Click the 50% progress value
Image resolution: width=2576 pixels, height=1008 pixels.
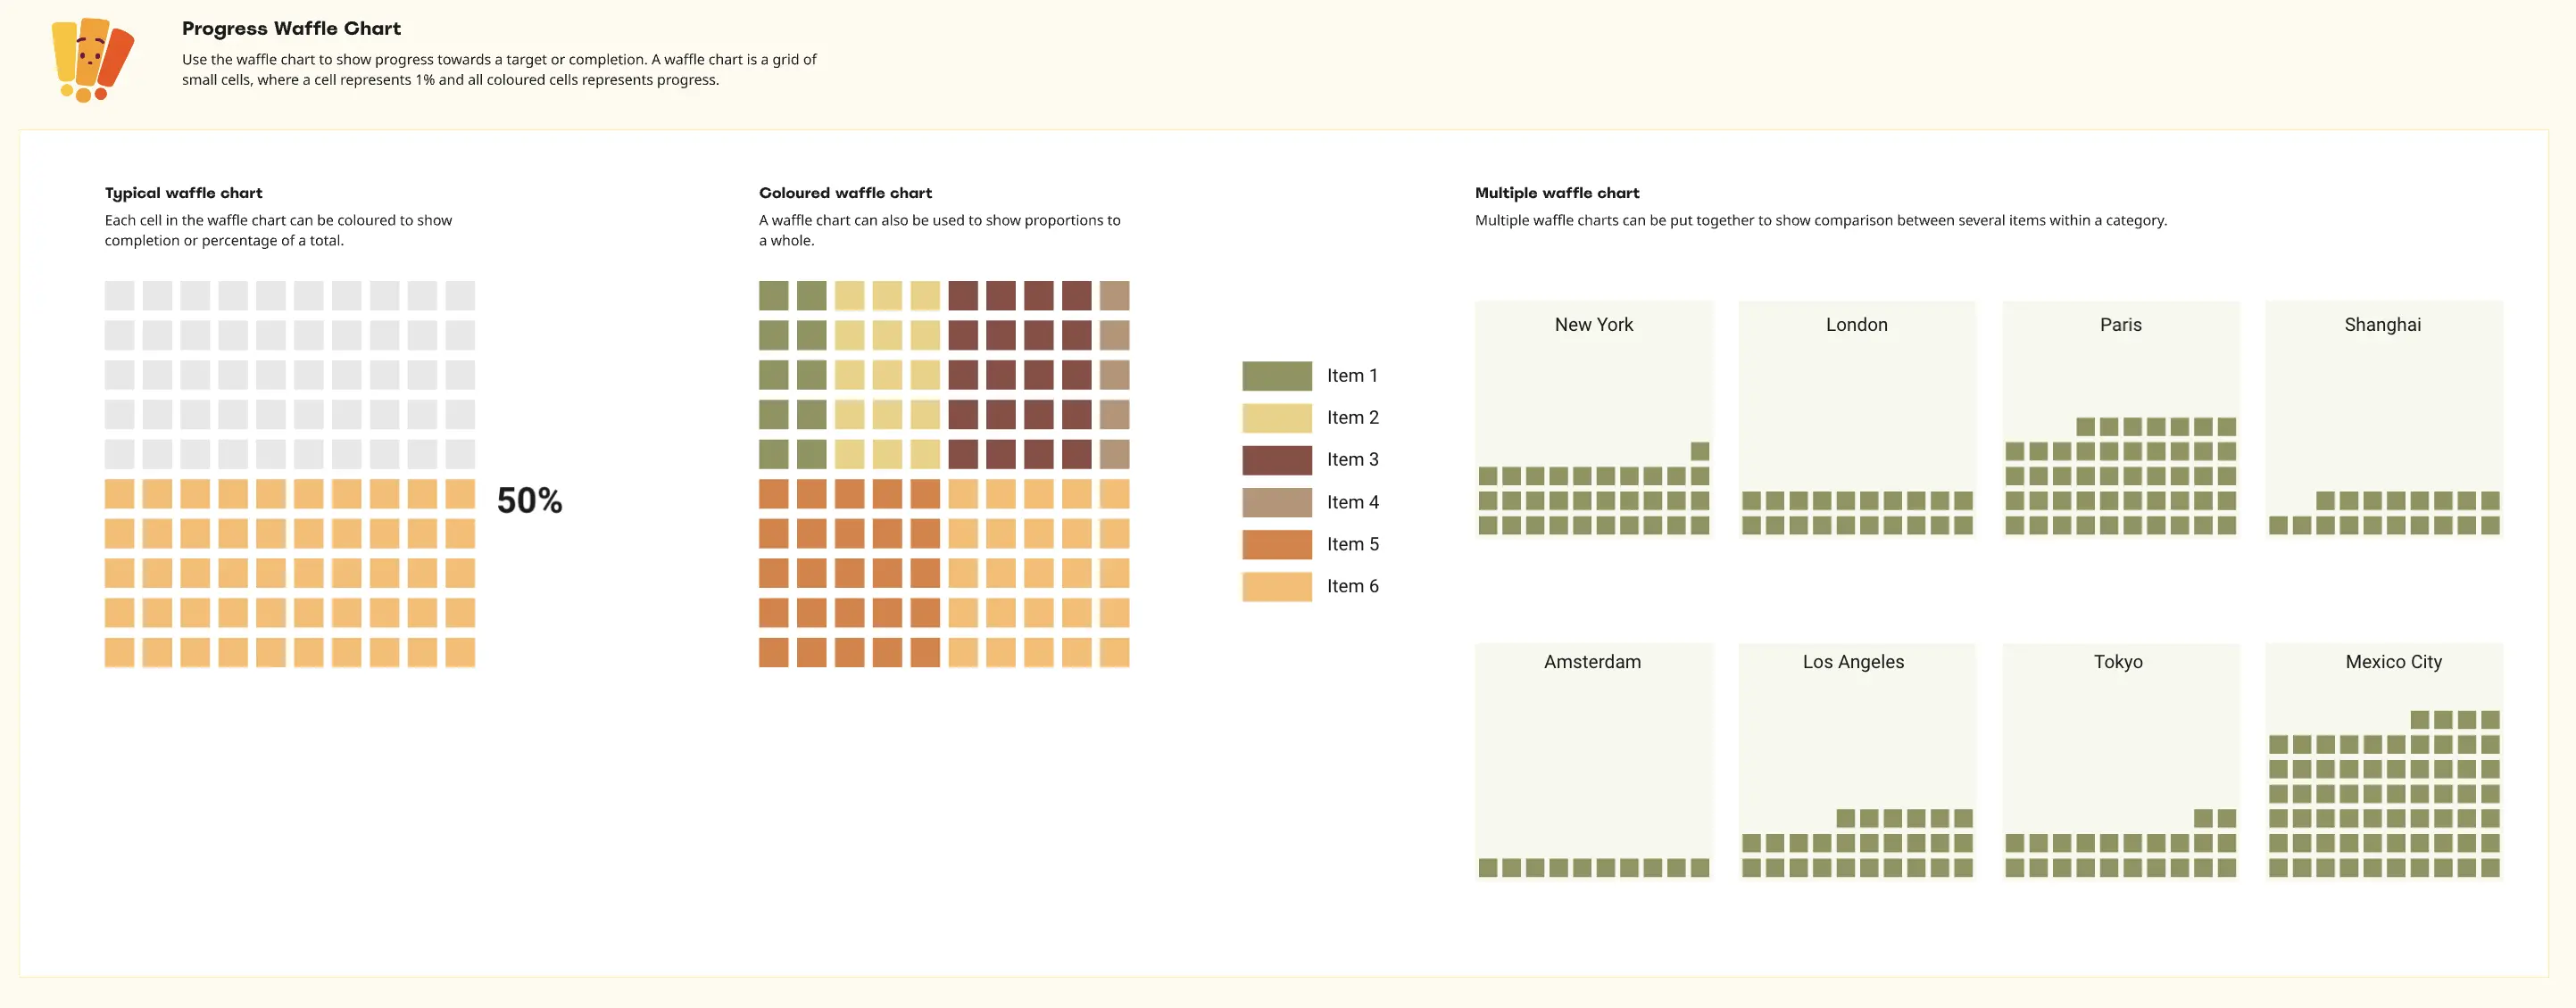529,500
